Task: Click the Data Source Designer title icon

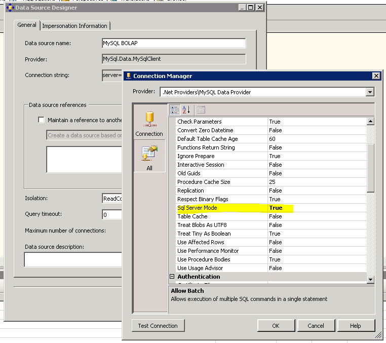Action: click(10, 8)
